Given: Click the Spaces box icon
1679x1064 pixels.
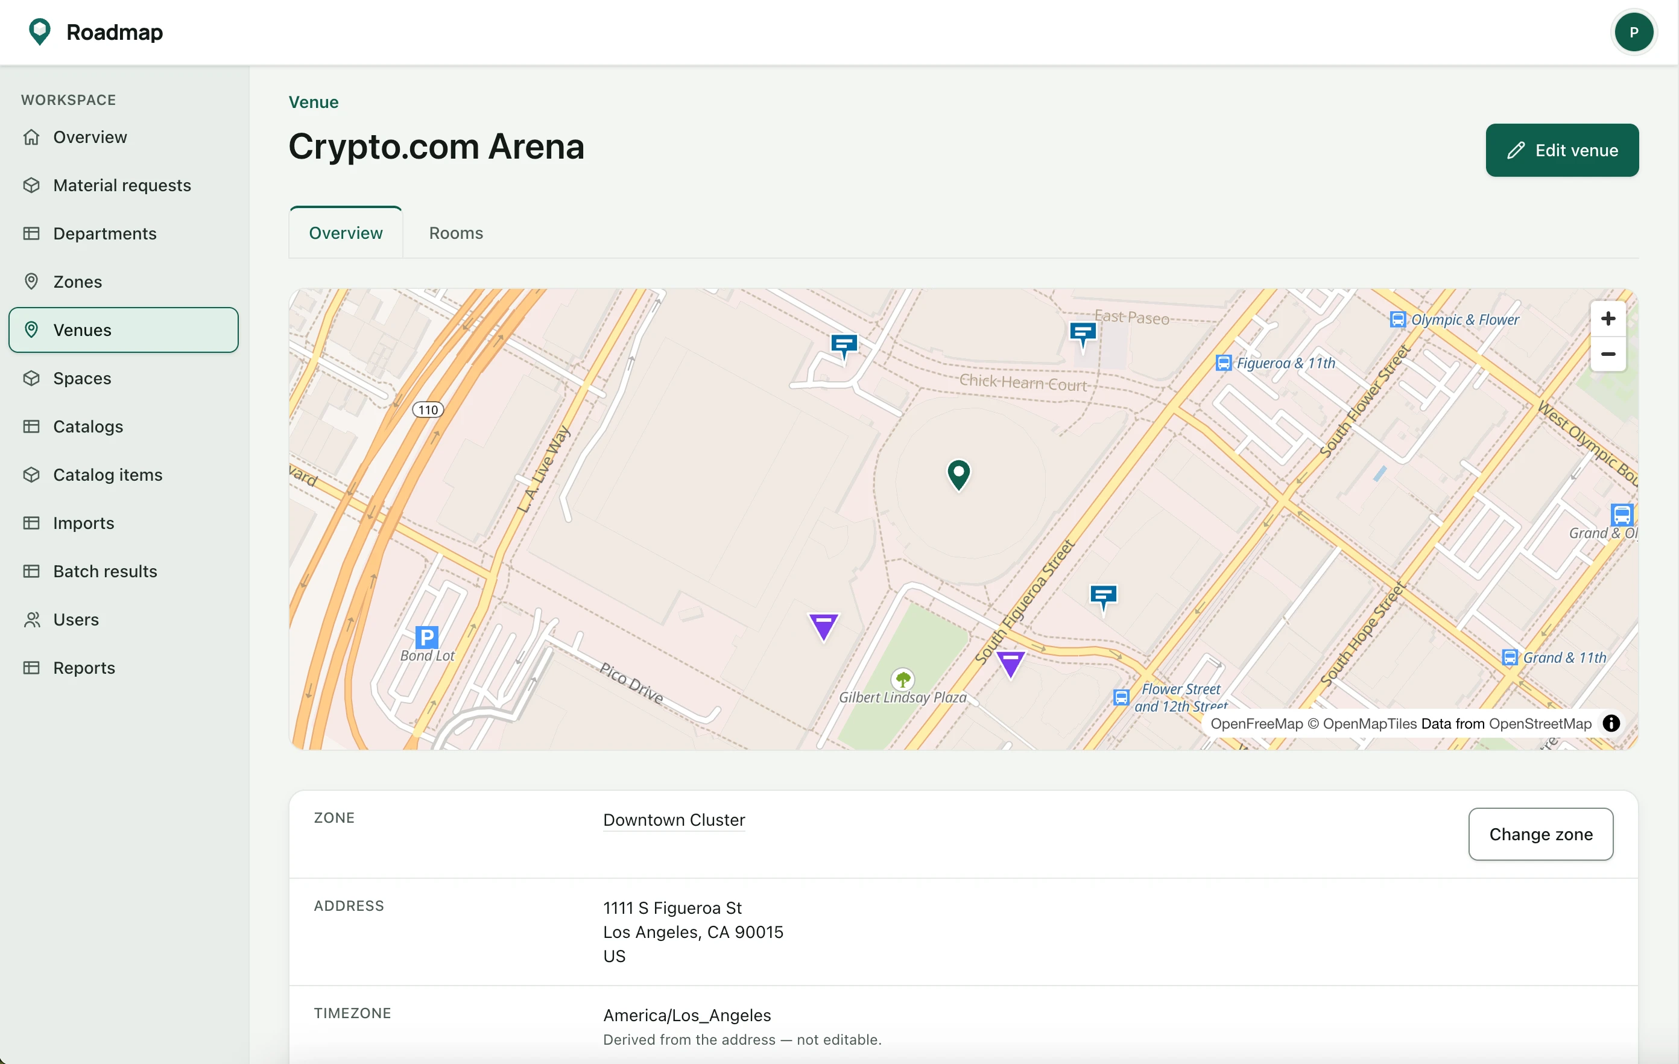Looking at the screenshot, I should tap(31, 378).
